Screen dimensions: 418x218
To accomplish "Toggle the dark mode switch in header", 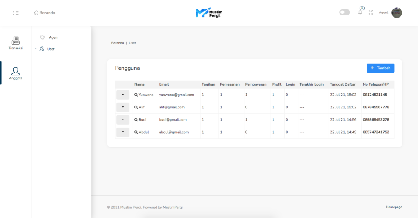I will (345, 13).
